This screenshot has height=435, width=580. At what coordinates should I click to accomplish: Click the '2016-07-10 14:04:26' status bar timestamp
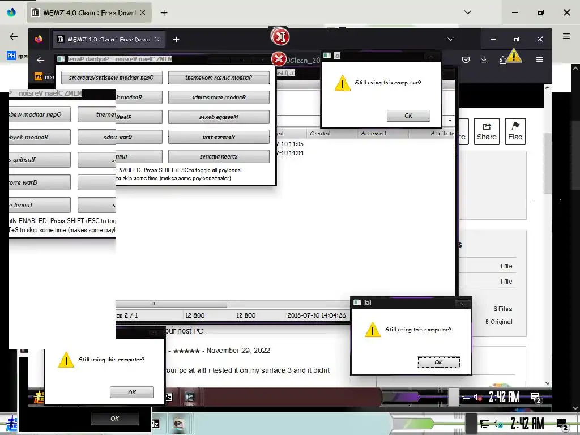[317, 315]
